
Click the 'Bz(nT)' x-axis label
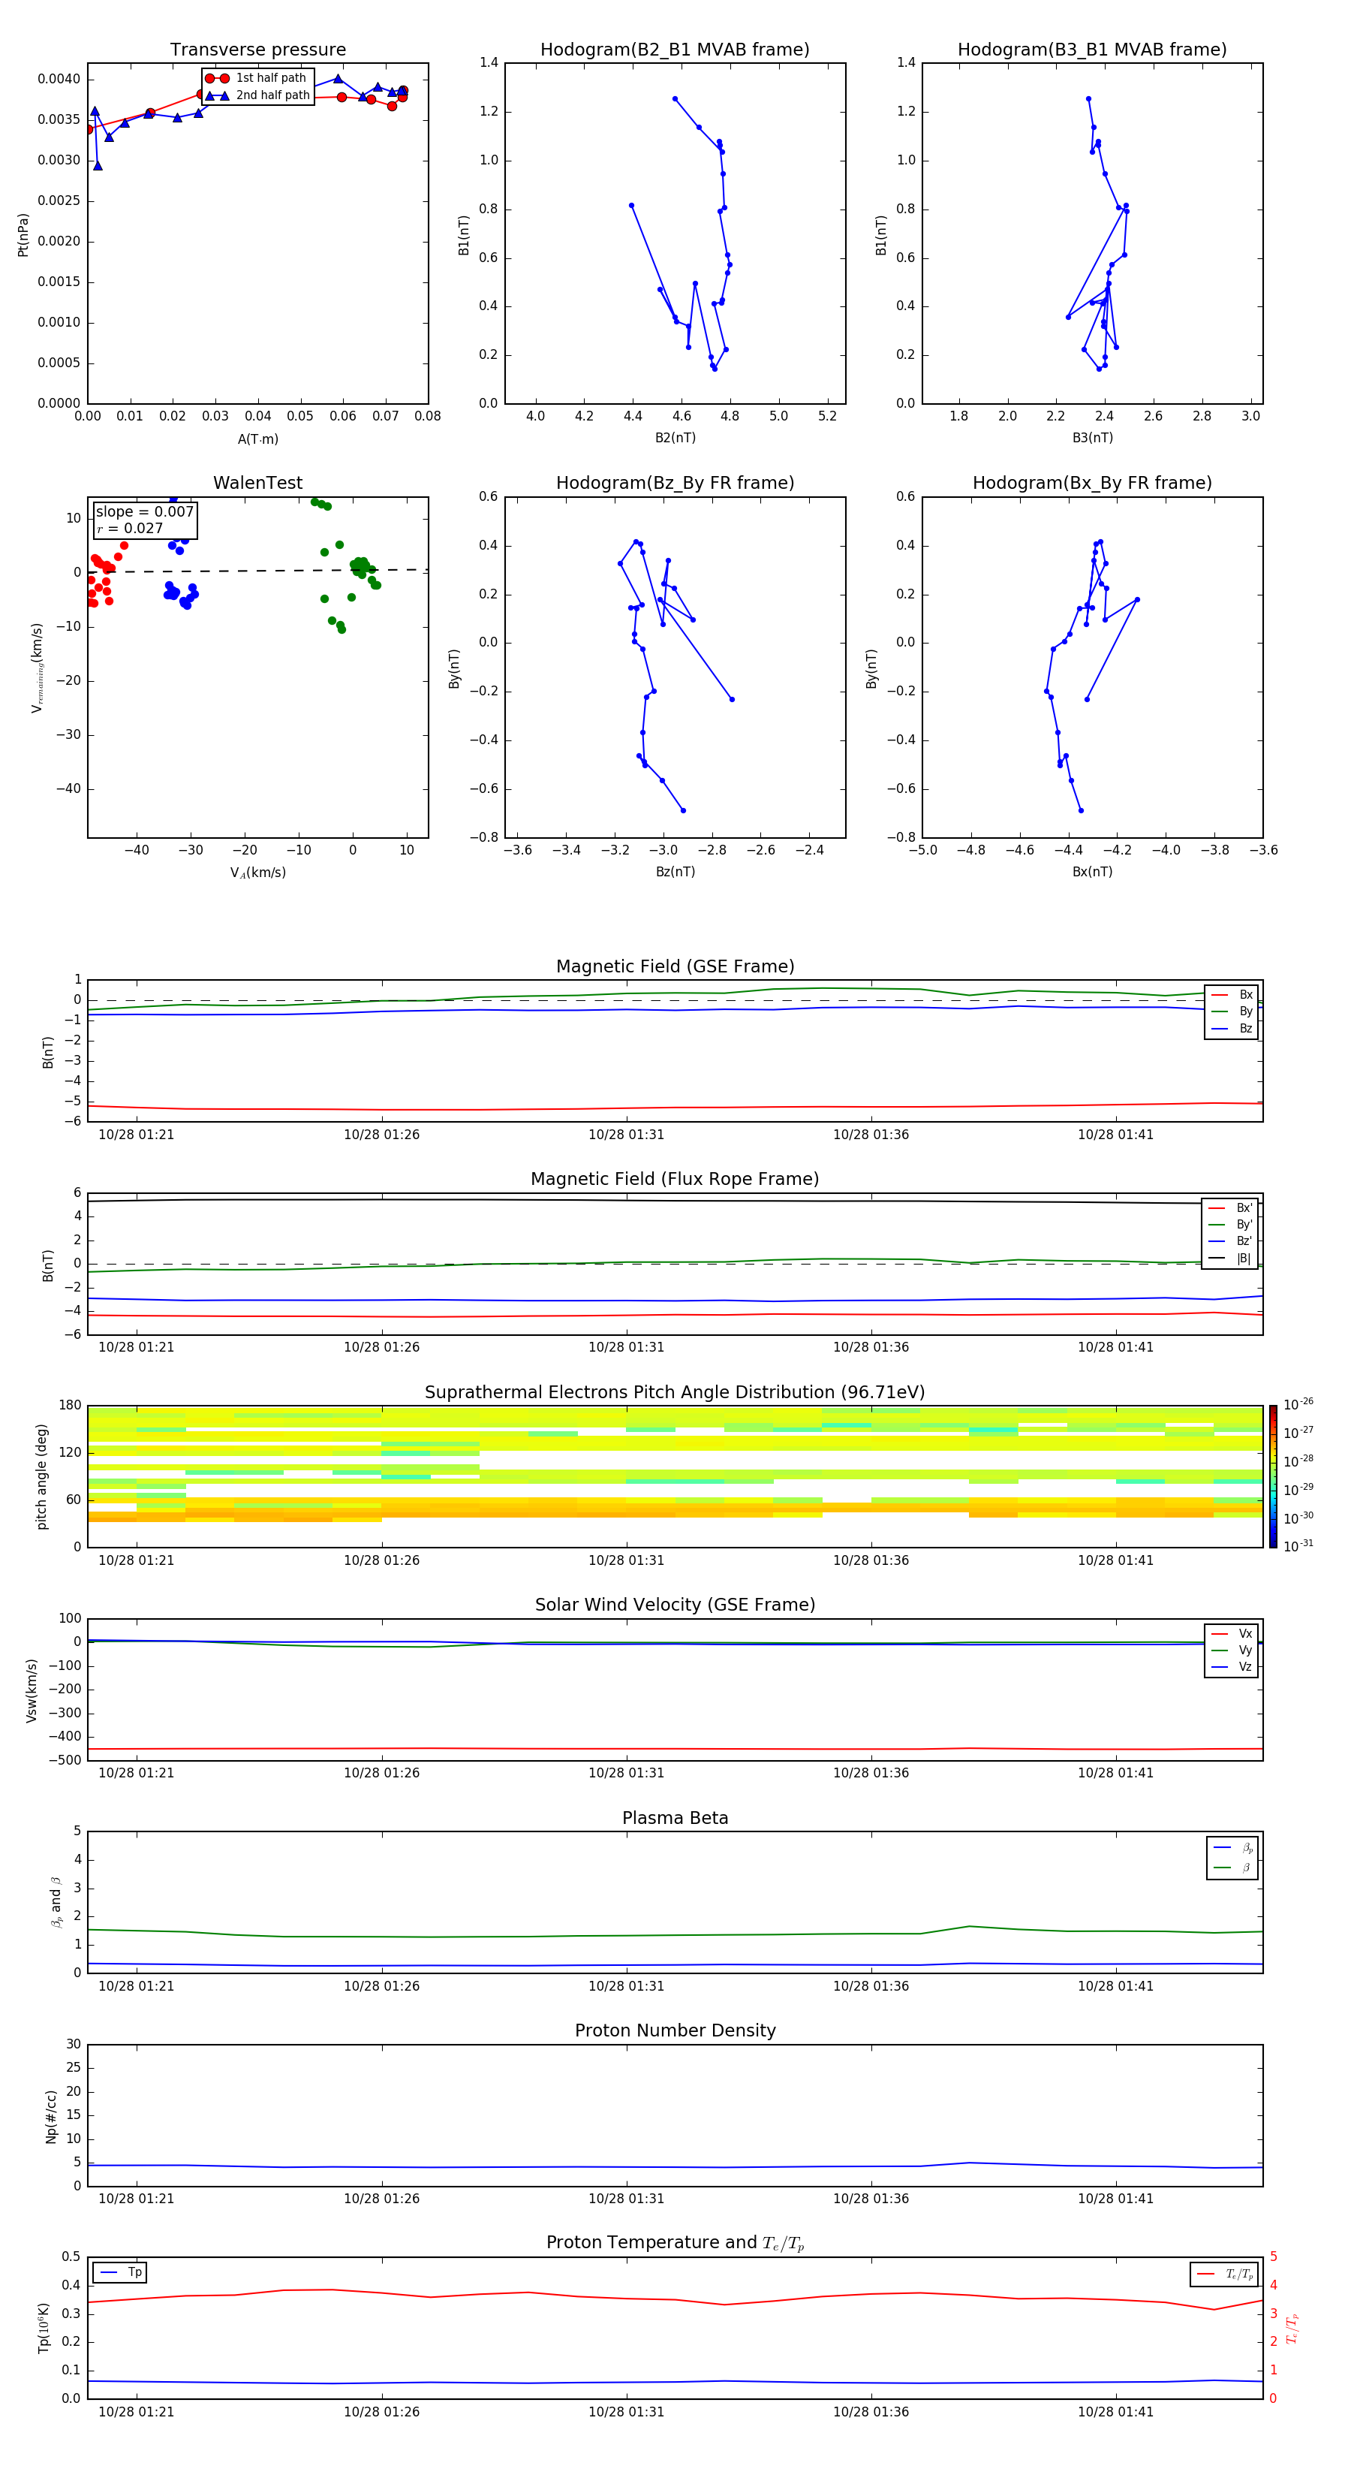tap(675, 872)
